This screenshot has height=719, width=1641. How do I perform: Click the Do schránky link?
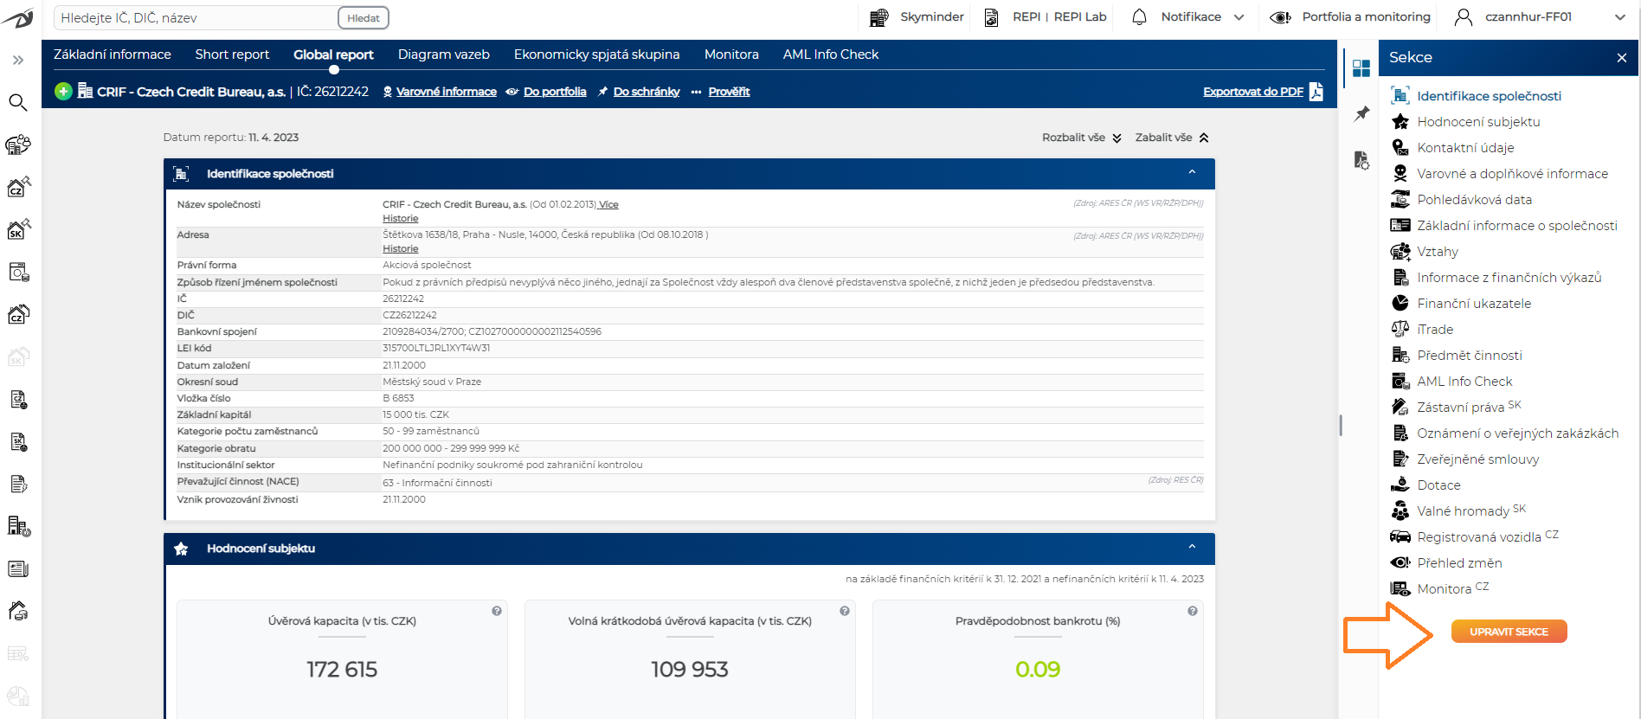[x=647, y=92]
